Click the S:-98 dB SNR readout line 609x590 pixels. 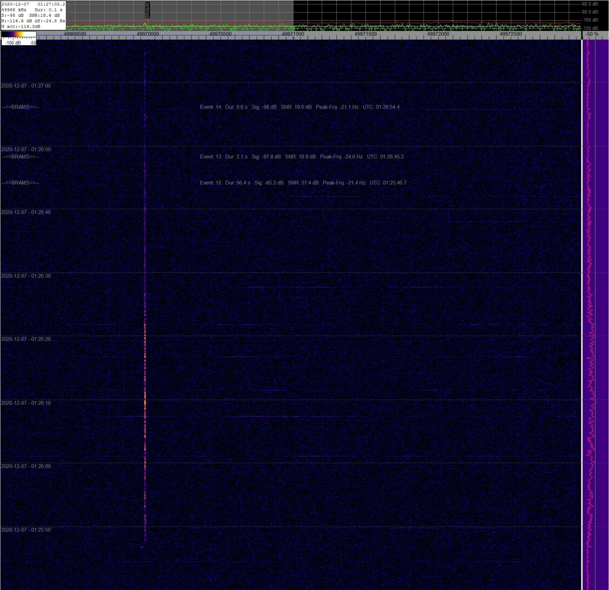[x=30, y=15]
